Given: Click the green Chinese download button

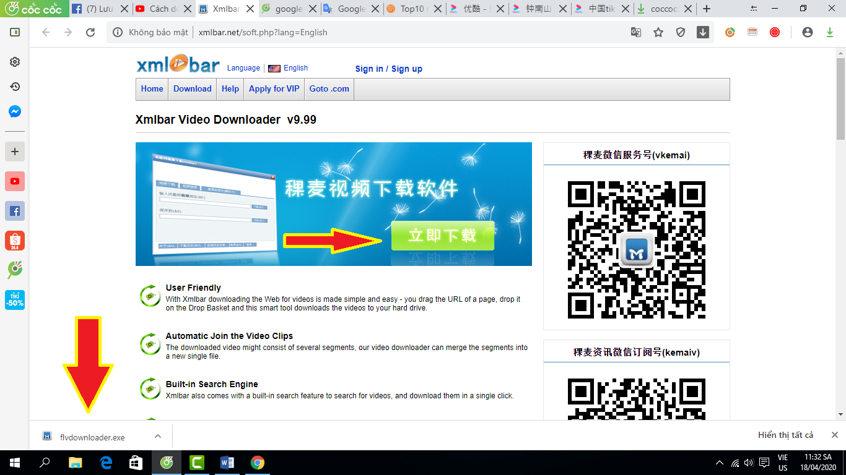Looking at the screenshot, I should [x=442, y=236].
